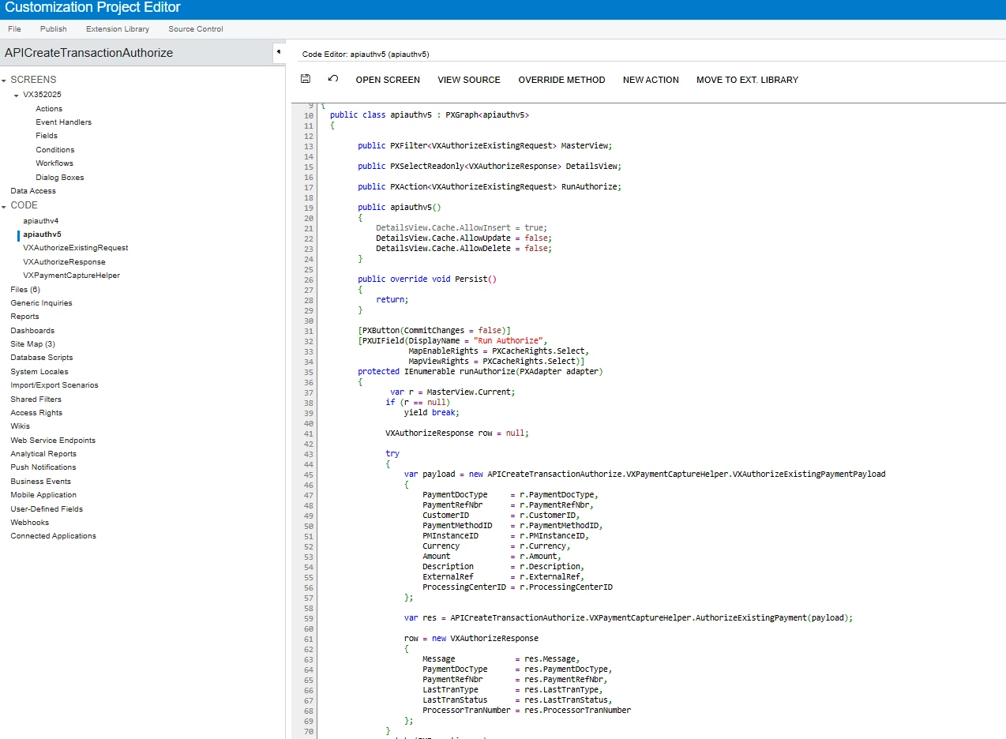Click code line with public class apiauthv5
This screenshot has width=1006, height=739.
pyautogui.click(x=430, y=115)
